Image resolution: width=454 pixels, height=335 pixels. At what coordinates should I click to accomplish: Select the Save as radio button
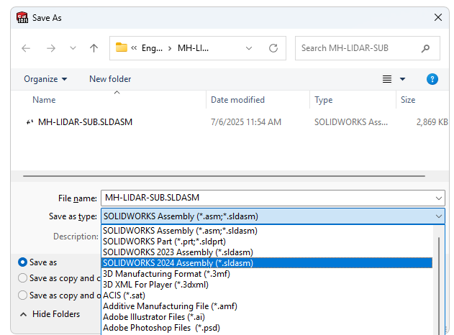point(23,262)
